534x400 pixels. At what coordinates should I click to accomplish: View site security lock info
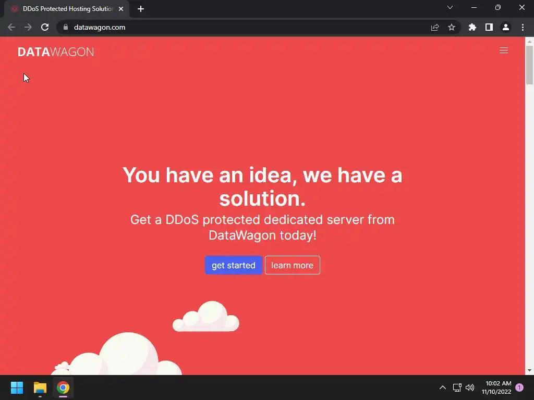pyautogui.click(x=66, y=27)
